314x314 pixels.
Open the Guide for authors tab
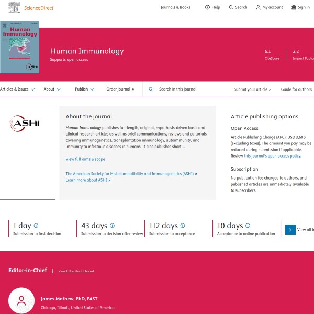(296, 89)
